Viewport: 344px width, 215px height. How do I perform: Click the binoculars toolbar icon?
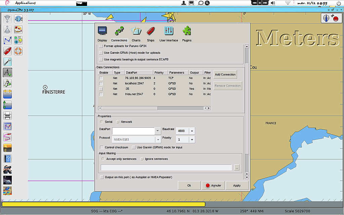(7, 169)
